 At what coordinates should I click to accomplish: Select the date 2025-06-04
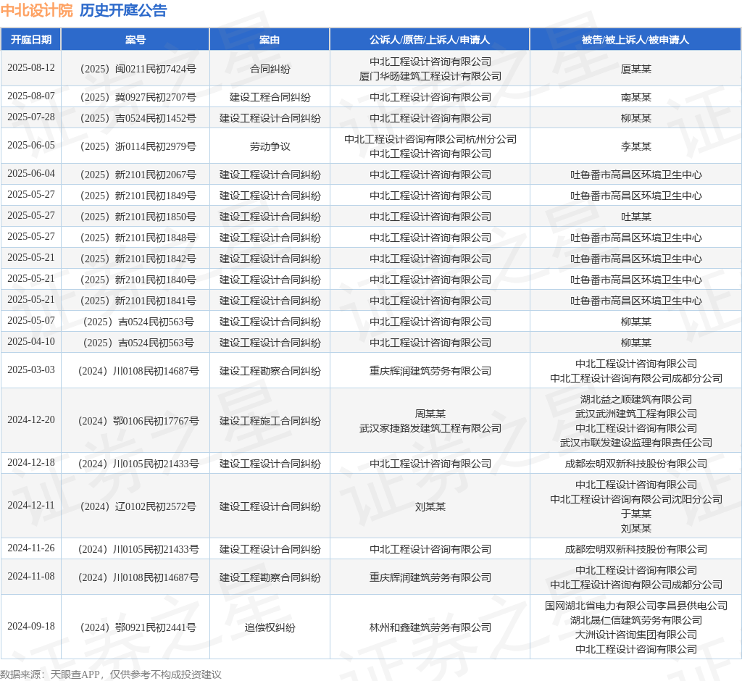(31, 174)
